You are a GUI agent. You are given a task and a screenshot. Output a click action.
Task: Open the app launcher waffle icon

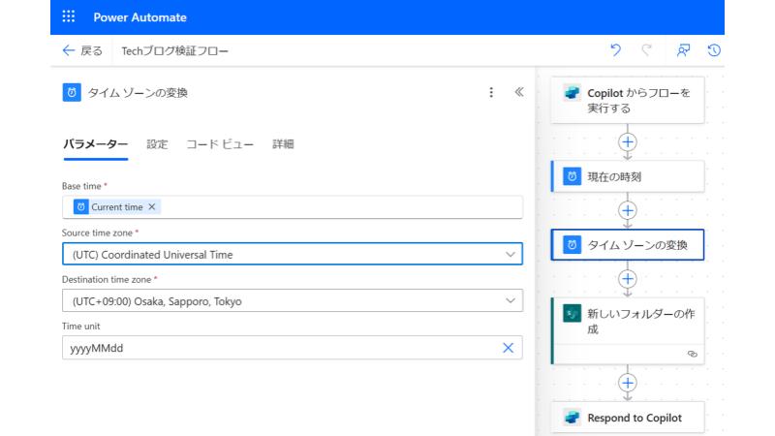[x=68, y=17]
